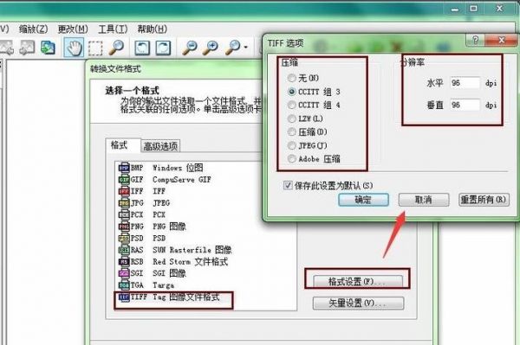Open the zoom level dropdown arrow
The width and height of the screenshot is (520, 345).
point(245,48)
